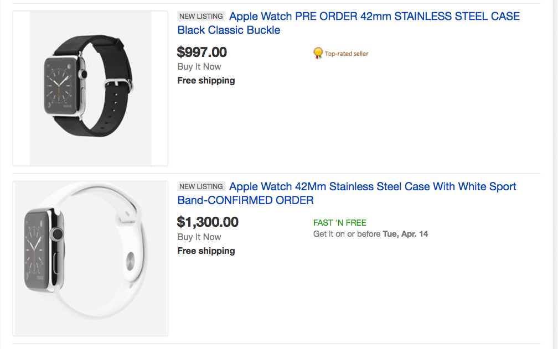This screenshot has height=349, width=558.
Task: Click Free shipping on the White Sport Band listing
Action: [x=206, y=251]
